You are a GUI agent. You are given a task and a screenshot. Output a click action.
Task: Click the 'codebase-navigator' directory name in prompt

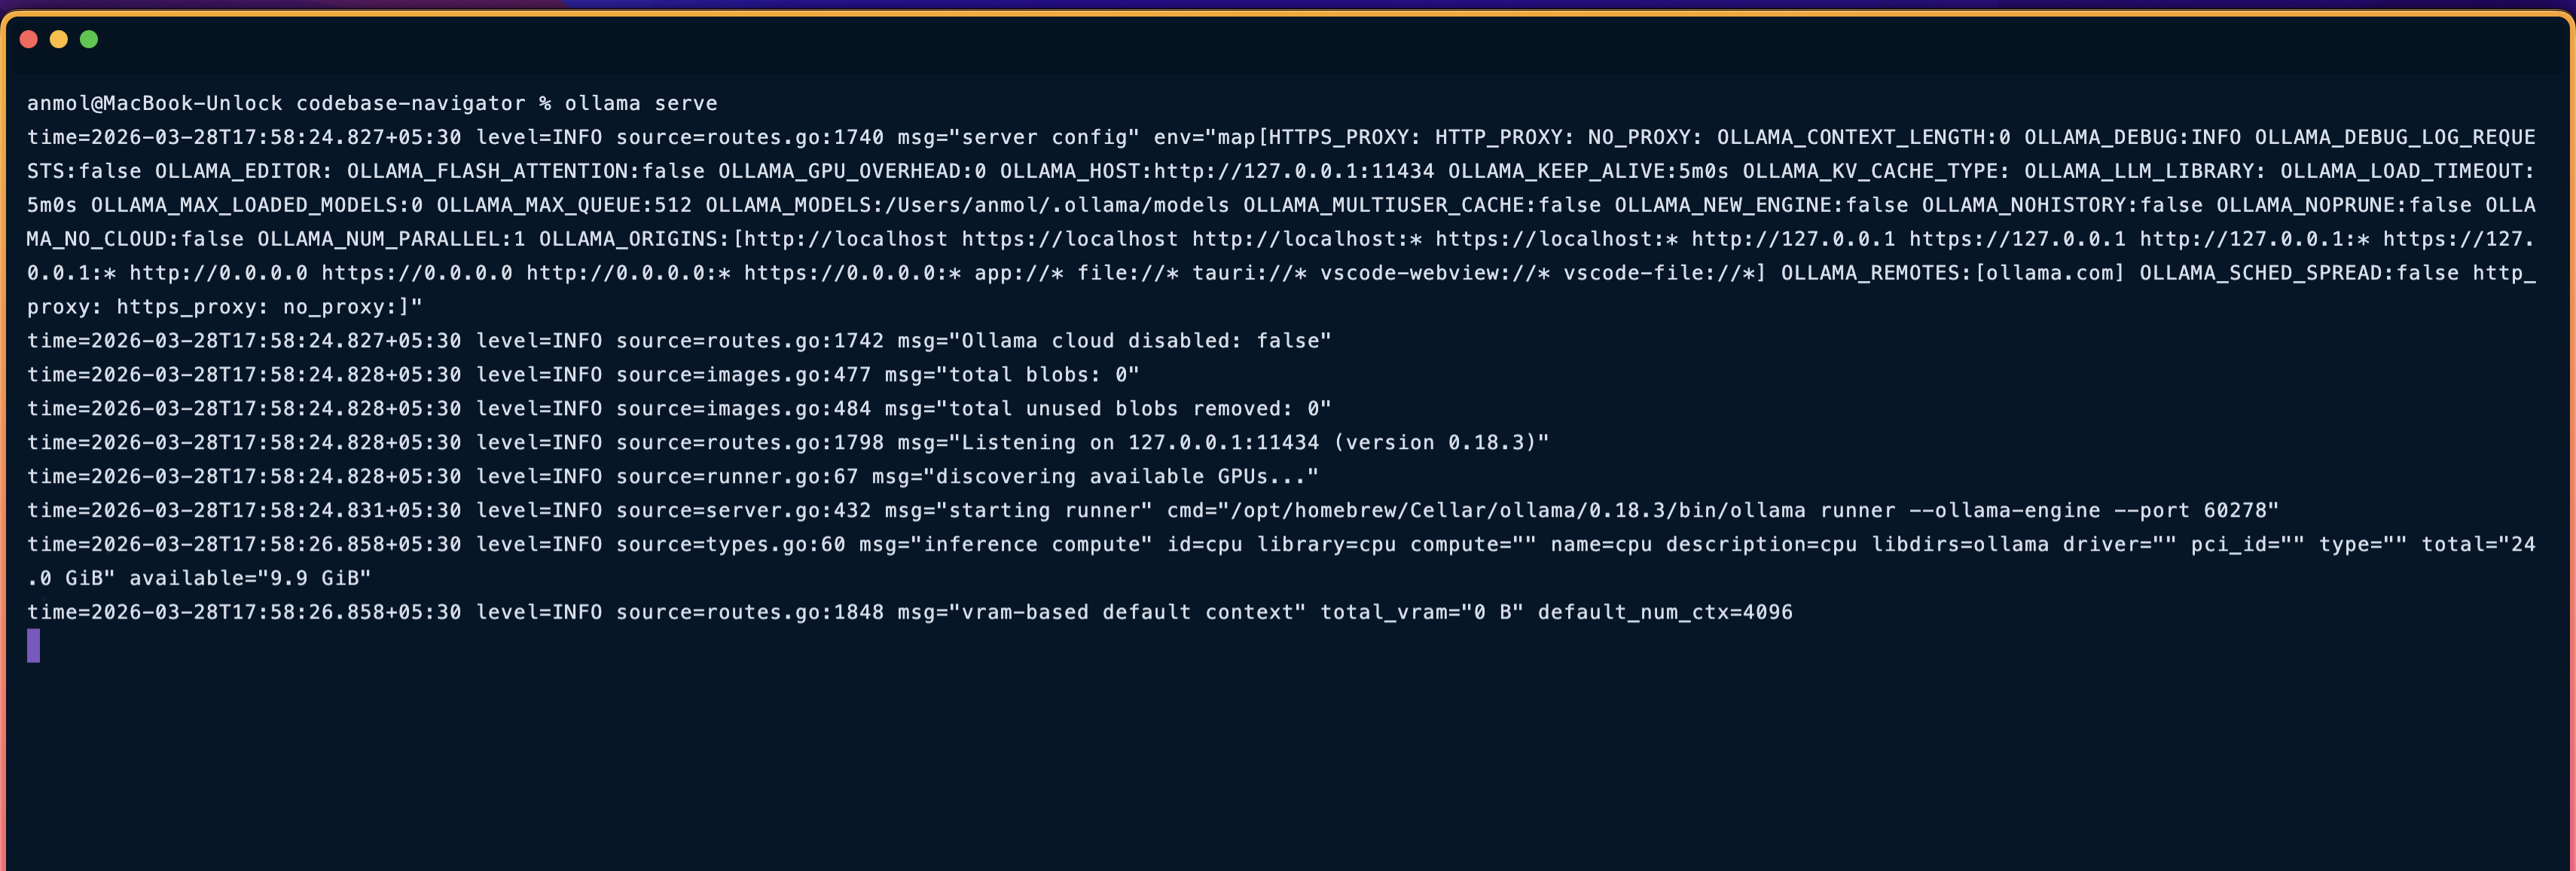410,103
